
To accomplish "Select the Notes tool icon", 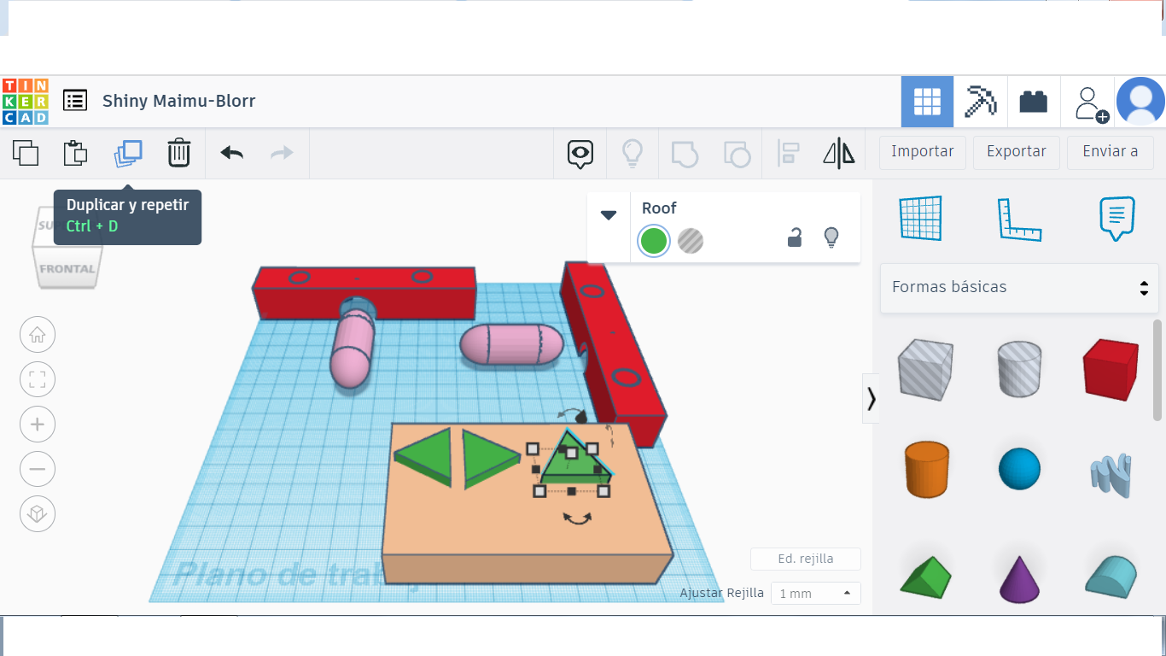I will [1117, 219].
